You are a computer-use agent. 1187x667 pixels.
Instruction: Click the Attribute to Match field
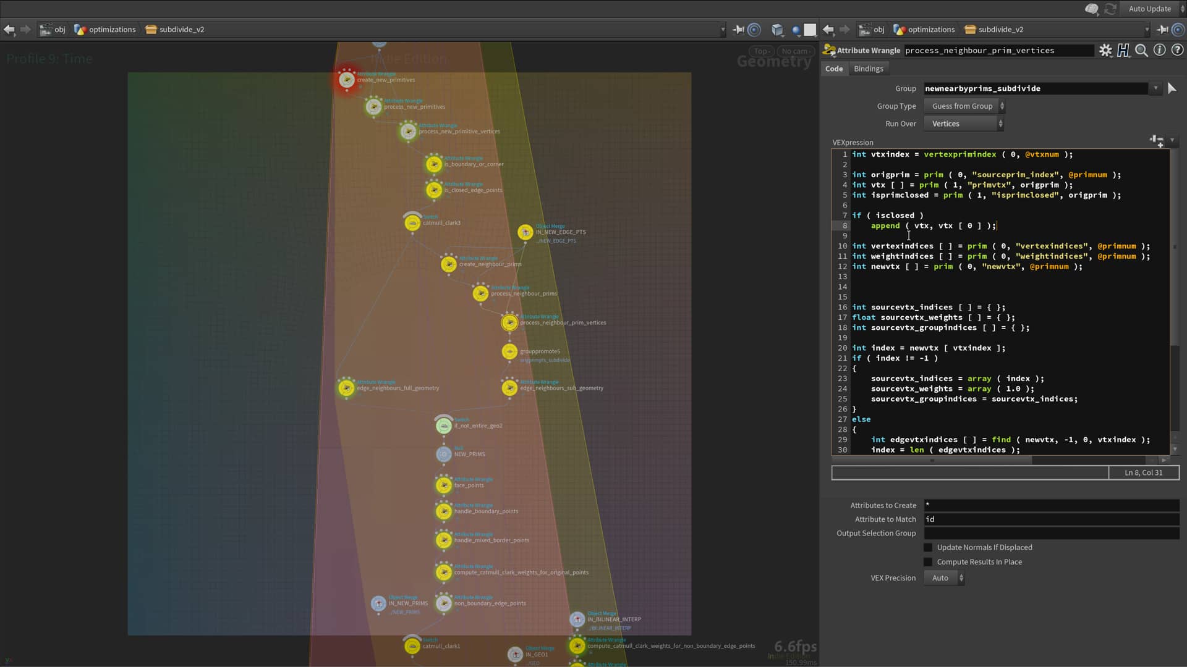(1051, 519)
